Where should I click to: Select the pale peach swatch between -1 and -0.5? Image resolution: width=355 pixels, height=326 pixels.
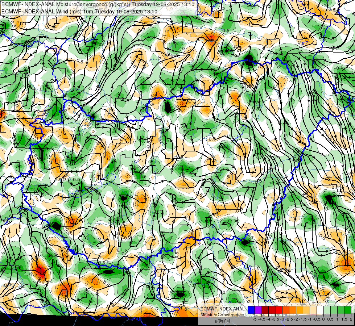[313, 310]
